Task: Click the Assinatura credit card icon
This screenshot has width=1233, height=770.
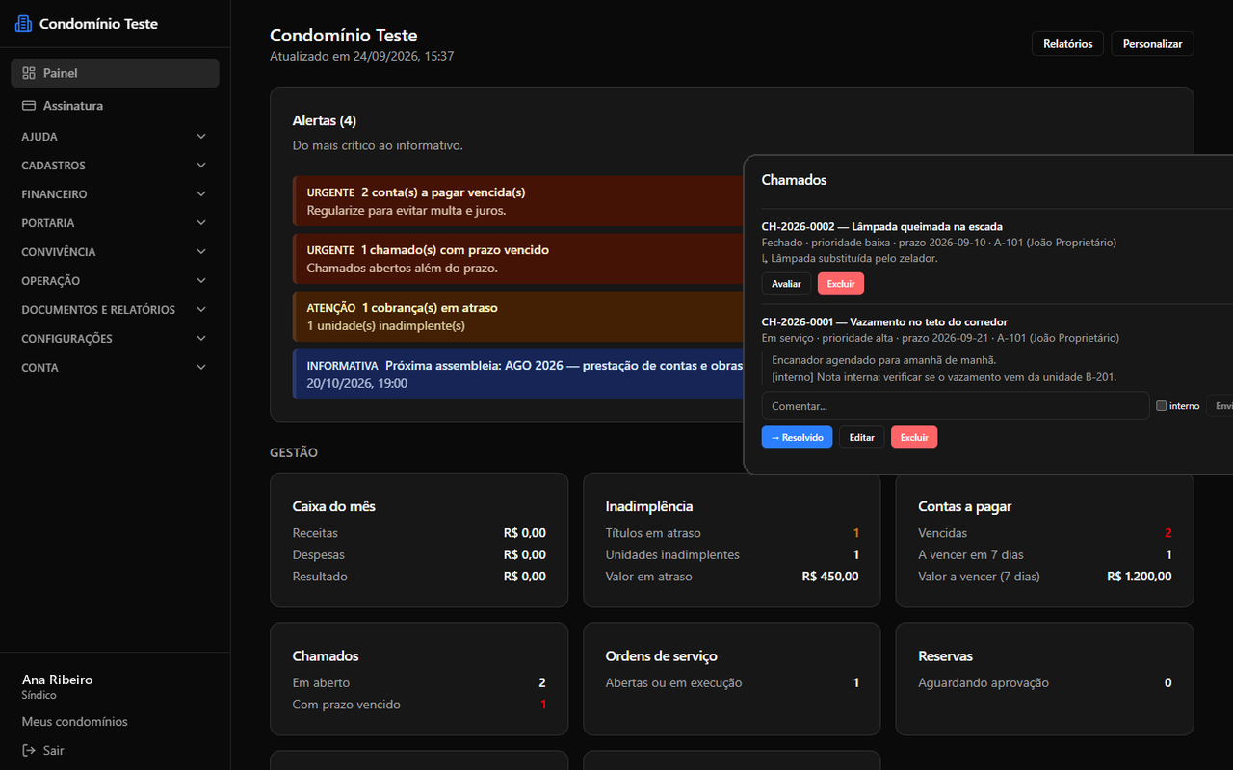Action: (29, 106)
